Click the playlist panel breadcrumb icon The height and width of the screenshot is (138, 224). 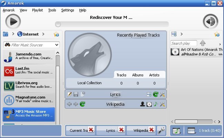coord(174,34)
